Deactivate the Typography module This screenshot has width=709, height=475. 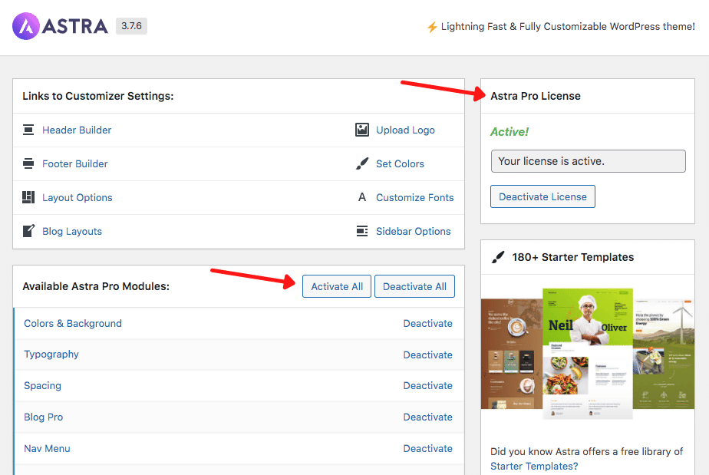click(427, 355)
